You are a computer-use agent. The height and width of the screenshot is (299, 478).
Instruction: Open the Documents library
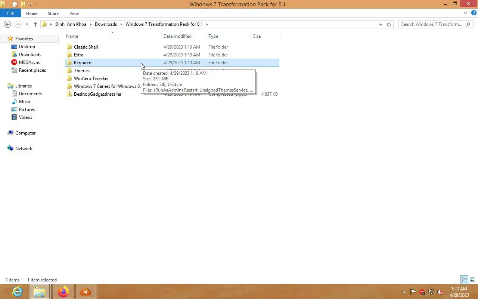(x=30, y=94)
